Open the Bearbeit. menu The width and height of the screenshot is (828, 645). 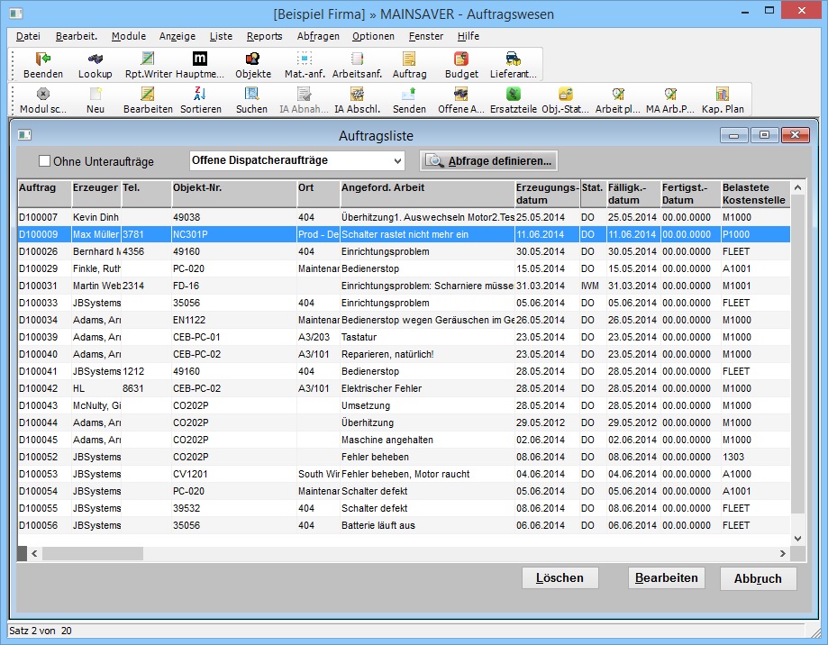click(77, 36)
